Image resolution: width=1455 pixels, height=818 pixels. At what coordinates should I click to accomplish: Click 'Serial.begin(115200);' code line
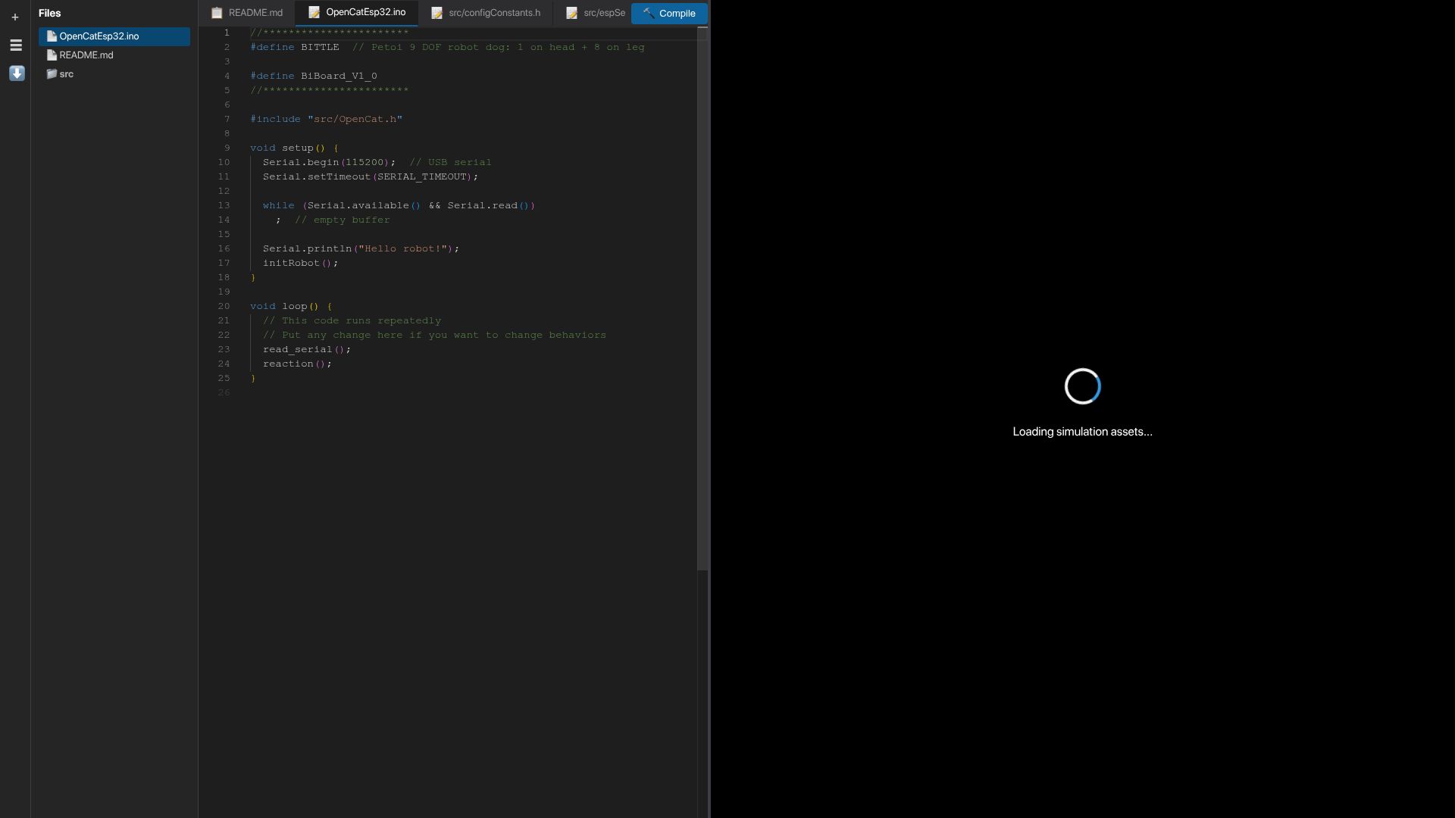coord(329,162)
